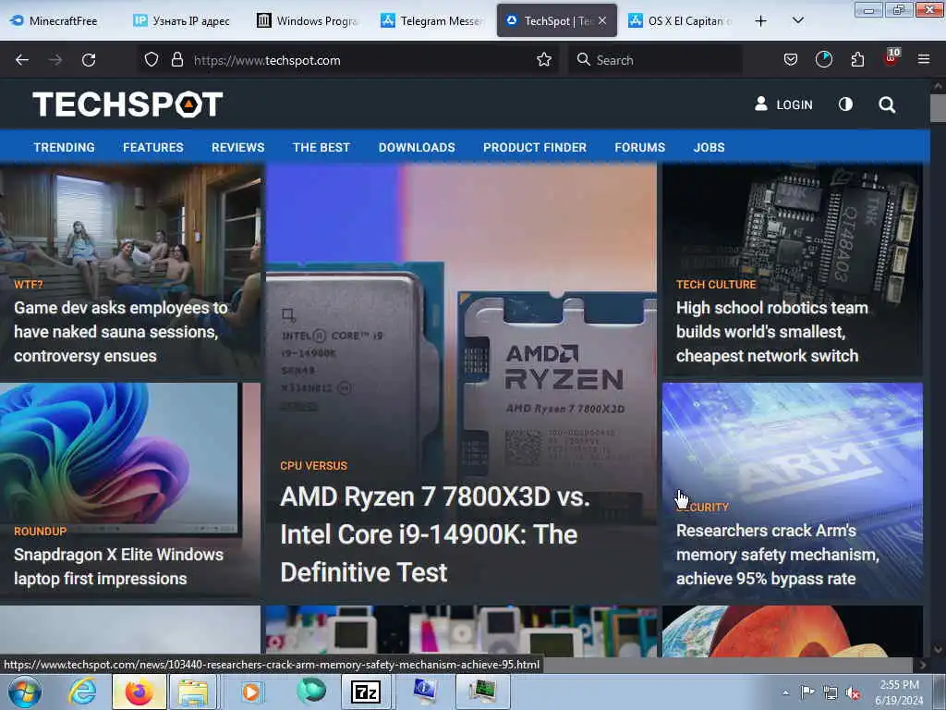This screenshot has width=946, height=710.
Task: Open TRENDING navigation item
Action: (64, 147)
